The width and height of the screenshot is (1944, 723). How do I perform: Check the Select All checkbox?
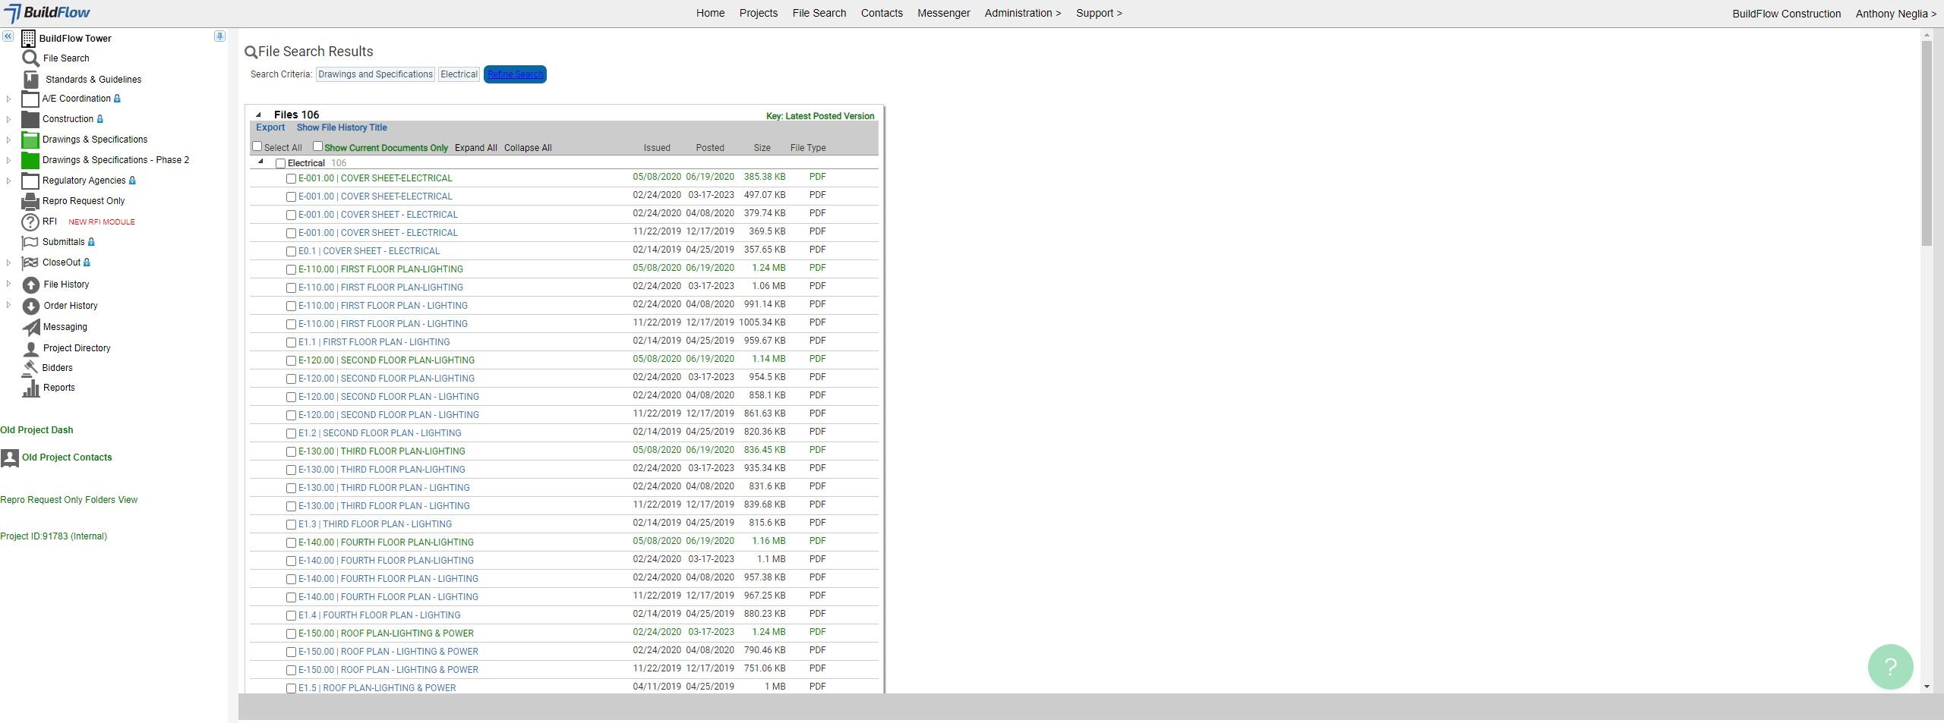click(x=257, y=146)
